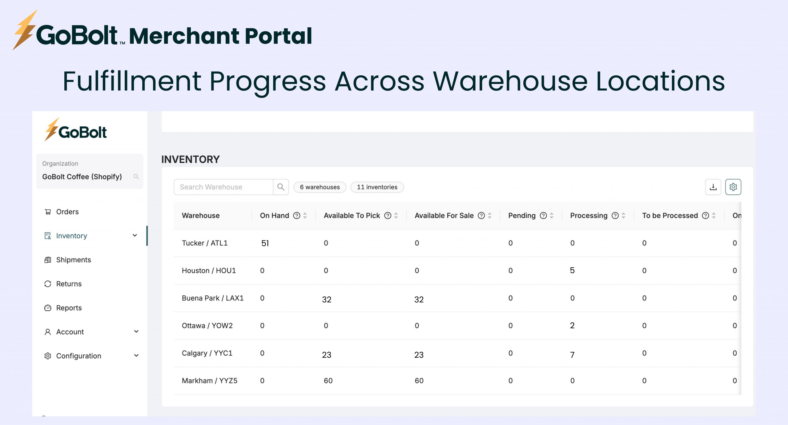Click Available To Pick 23 for Calgary
788x425 pixels.
(327, 355)
